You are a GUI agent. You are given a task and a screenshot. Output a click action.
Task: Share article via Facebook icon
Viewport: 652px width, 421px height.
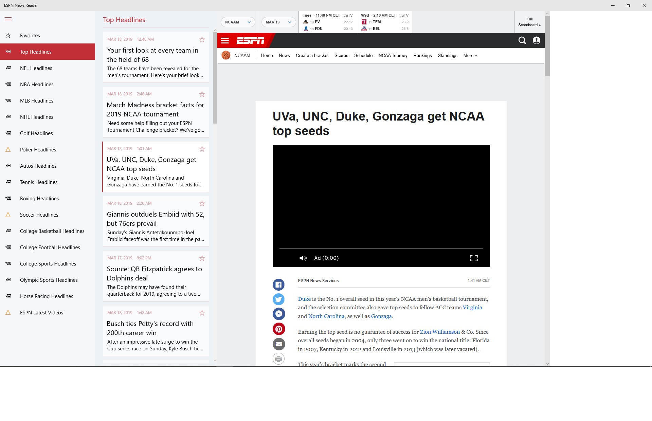coord(278,285)
